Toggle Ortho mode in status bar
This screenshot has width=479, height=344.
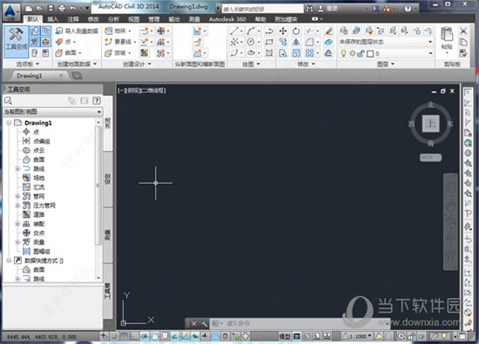pos(134,336)
